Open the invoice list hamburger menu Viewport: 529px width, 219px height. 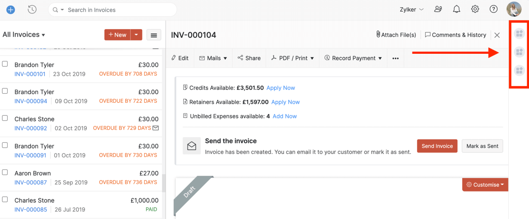click(154, 35)
